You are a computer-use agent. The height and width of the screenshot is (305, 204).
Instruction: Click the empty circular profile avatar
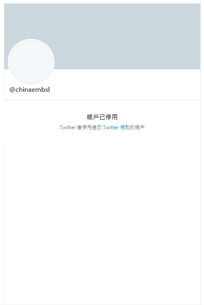tap(31, 62)
